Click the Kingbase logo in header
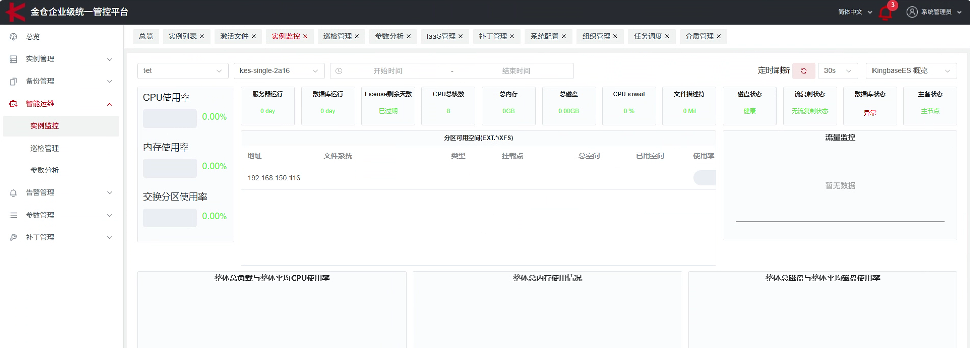This screenshot has width=970, height=348. pos(15,12)
